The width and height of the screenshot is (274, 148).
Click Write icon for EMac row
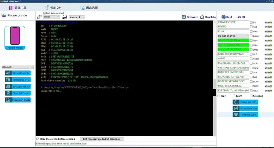[268, 50]
